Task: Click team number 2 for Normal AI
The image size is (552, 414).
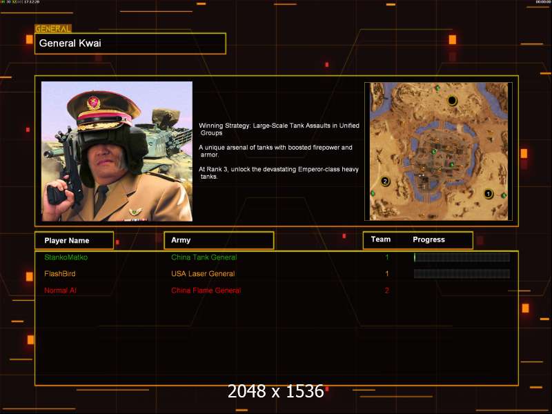Action: tap(387, 290)
